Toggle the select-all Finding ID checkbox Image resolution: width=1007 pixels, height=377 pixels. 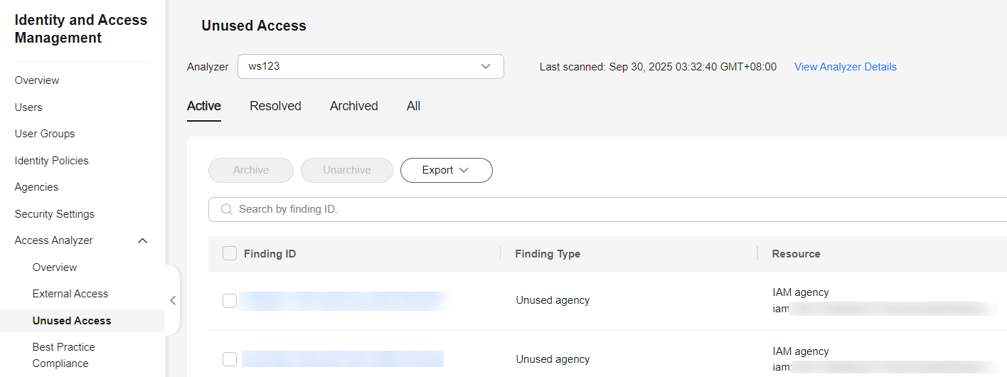pyautogui.click(x=230, y=254)
